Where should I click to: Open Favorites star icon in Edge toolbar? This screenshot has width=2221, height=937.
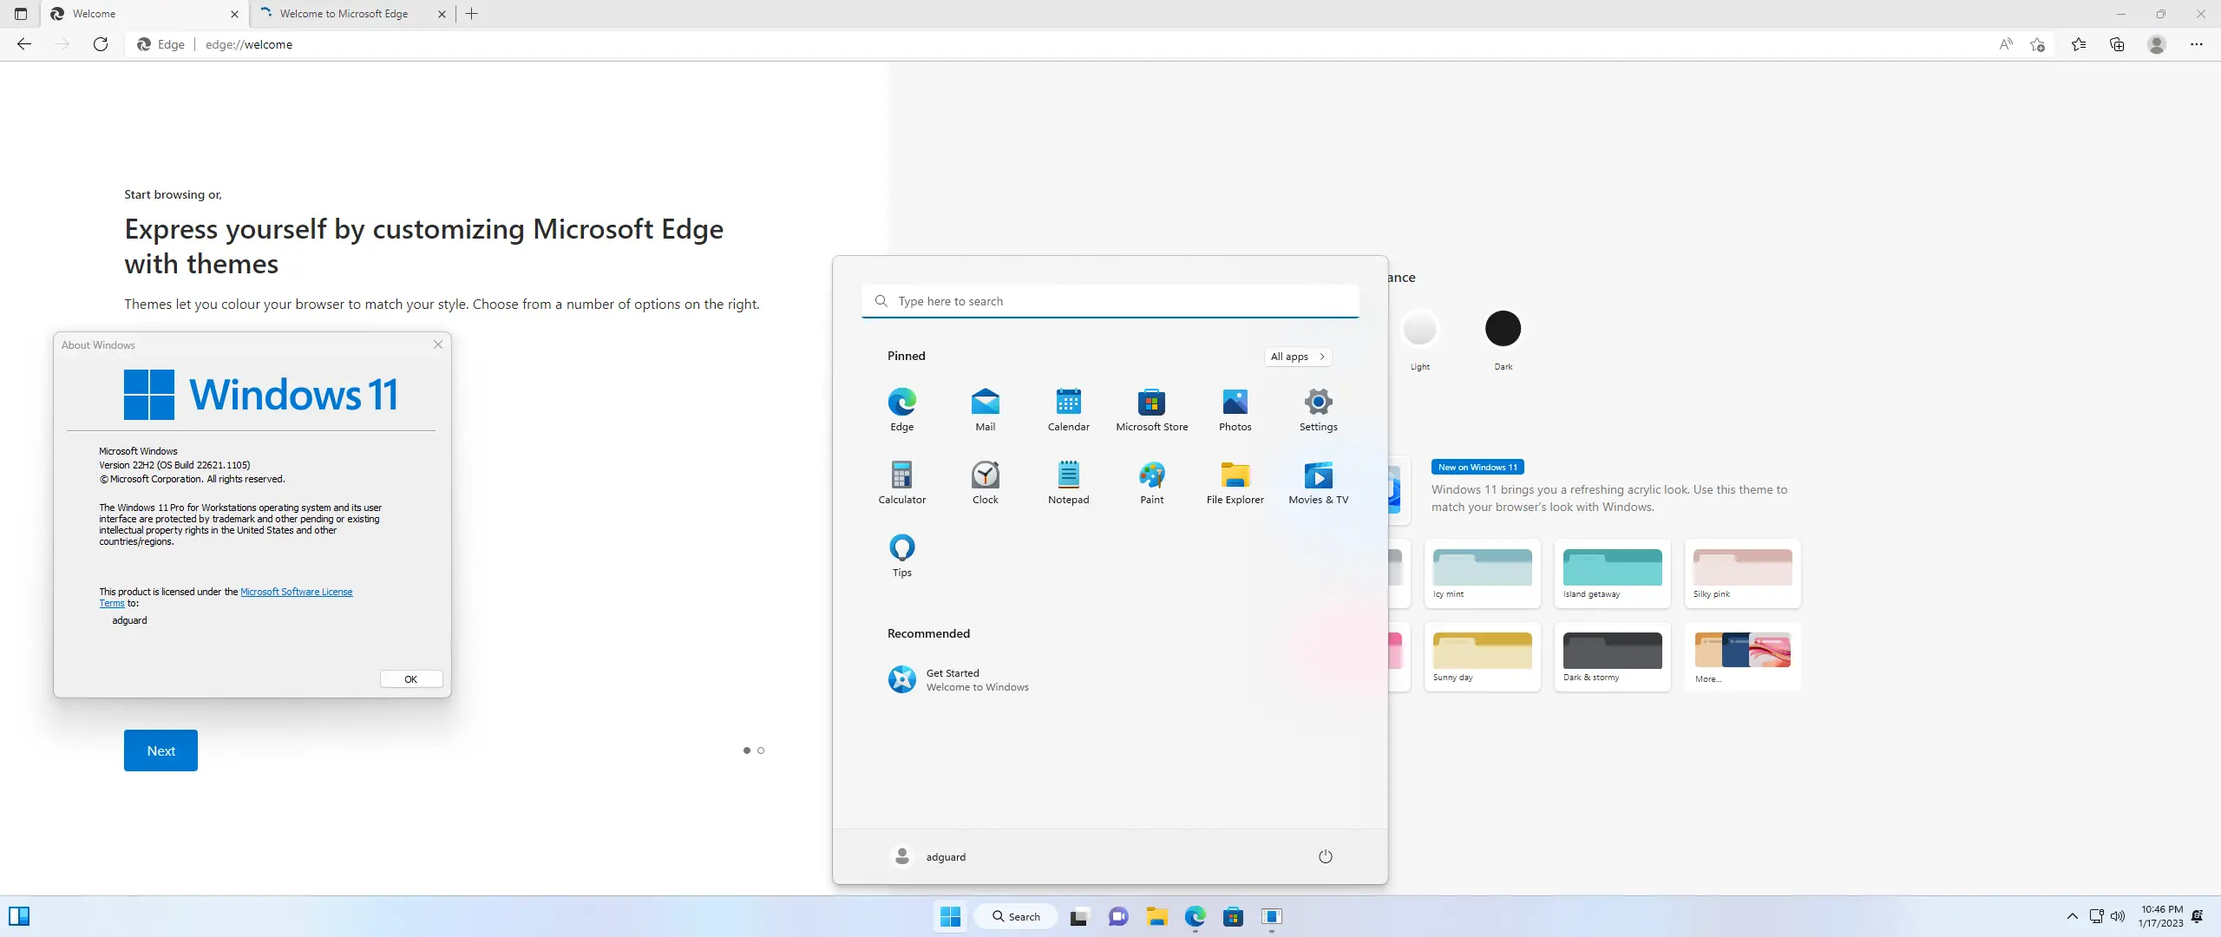2079,44
